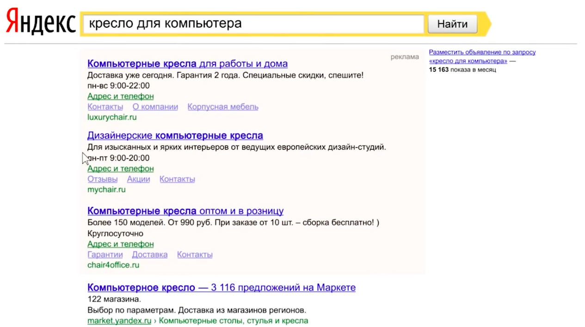
Task: Open Контакты link under mychair.ru ad
Action: tap(177, 179)
